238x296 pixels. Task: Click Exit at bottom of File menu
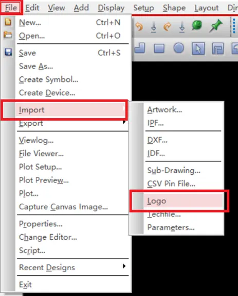pos(25,285)
